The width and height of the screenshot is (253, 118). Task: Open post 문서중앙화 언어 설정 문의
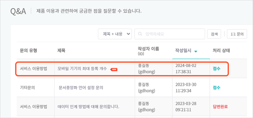81,88
